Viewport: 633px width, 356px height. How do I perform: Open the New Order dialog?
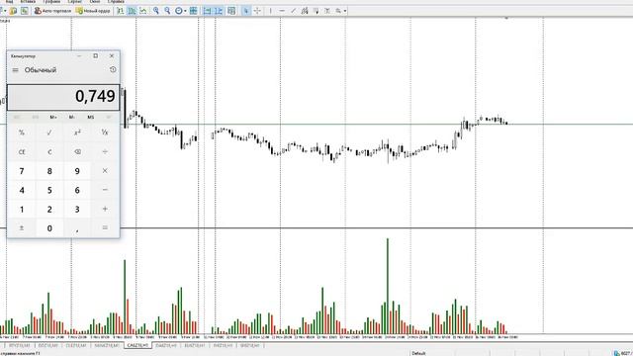pos(93,11)
